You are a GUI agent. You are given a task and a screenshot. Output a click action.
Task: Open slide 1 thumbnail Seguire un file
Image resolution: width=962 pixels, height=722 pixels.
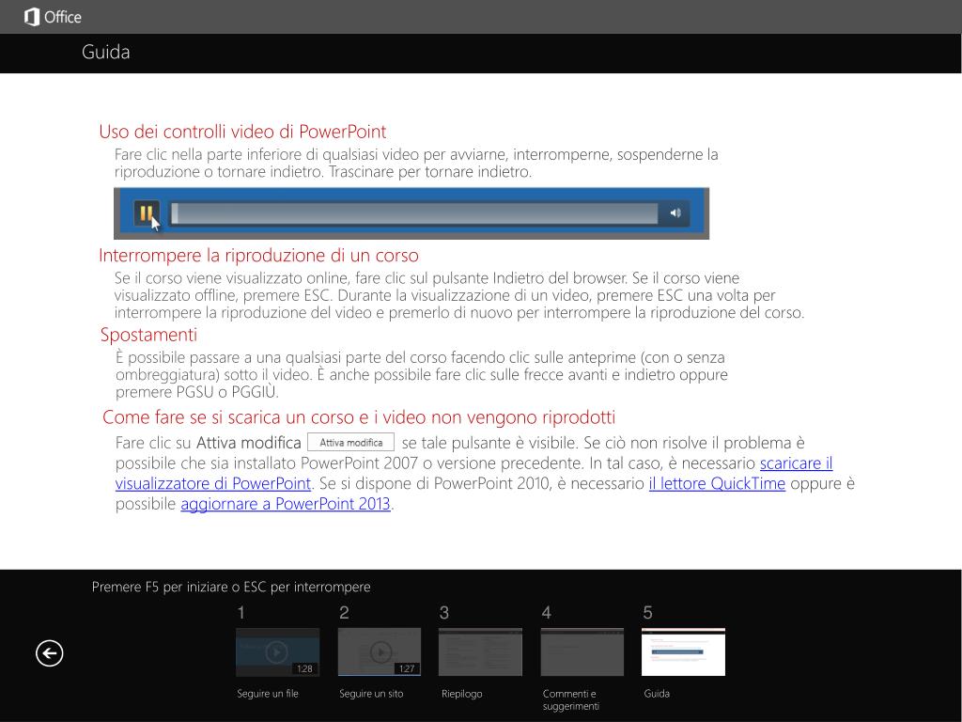(x=277, y=652)
